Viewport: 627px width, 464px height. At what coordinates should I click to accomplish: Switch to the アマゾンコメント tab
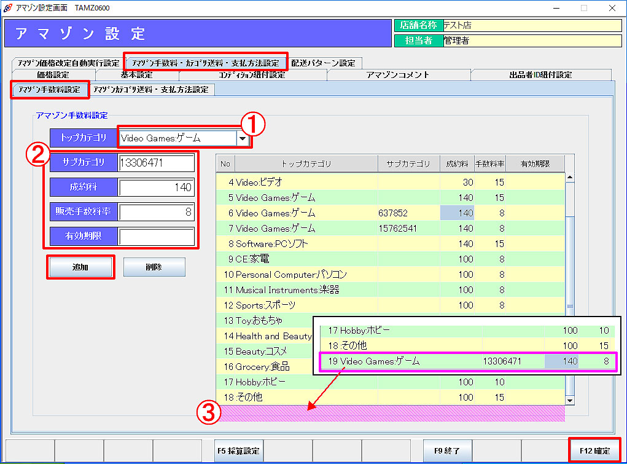pyautogui.click(x=397, y=75)
